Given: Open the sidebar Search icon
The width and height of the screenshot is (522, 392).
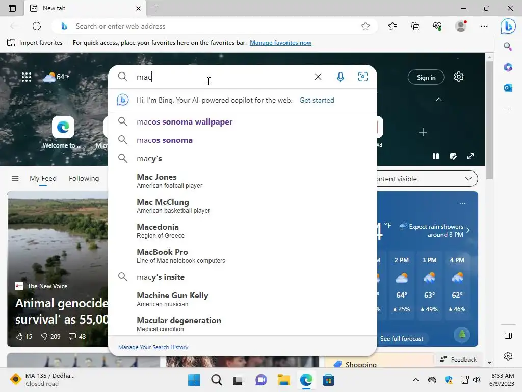Looking at the screenshot, I should (x=508, y=46).
